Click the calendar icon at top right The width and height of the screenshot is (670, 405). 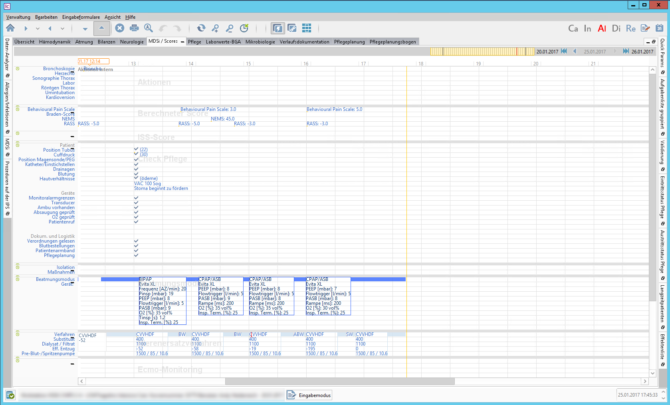[x=660, y=28]
